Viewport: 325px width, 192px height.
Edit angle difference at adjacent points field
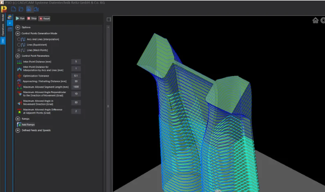pyautogui.click(x=76, y=111)
